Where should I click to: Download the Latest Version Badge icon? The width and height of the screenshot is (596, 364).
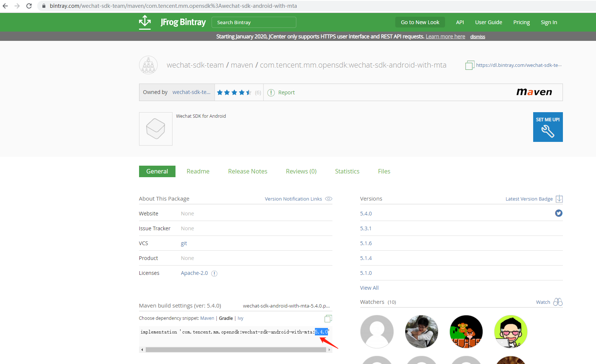560,199
